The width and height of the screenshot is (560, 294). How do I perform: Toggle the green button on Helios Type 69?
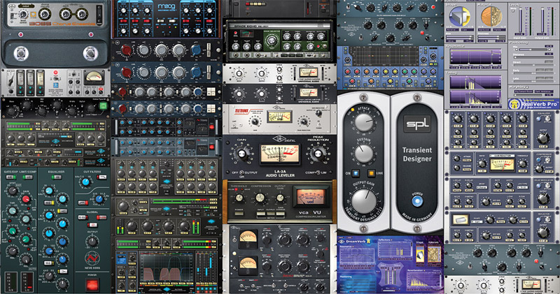point(103,105)
